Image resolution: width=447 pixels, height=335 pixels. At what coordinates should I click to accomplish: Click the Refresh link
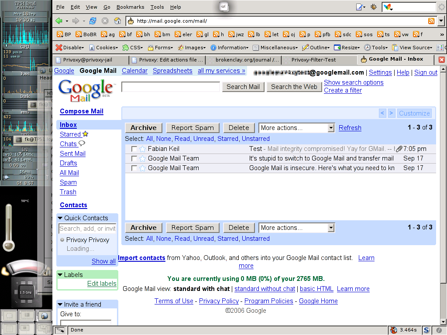[x=350, y=128]
